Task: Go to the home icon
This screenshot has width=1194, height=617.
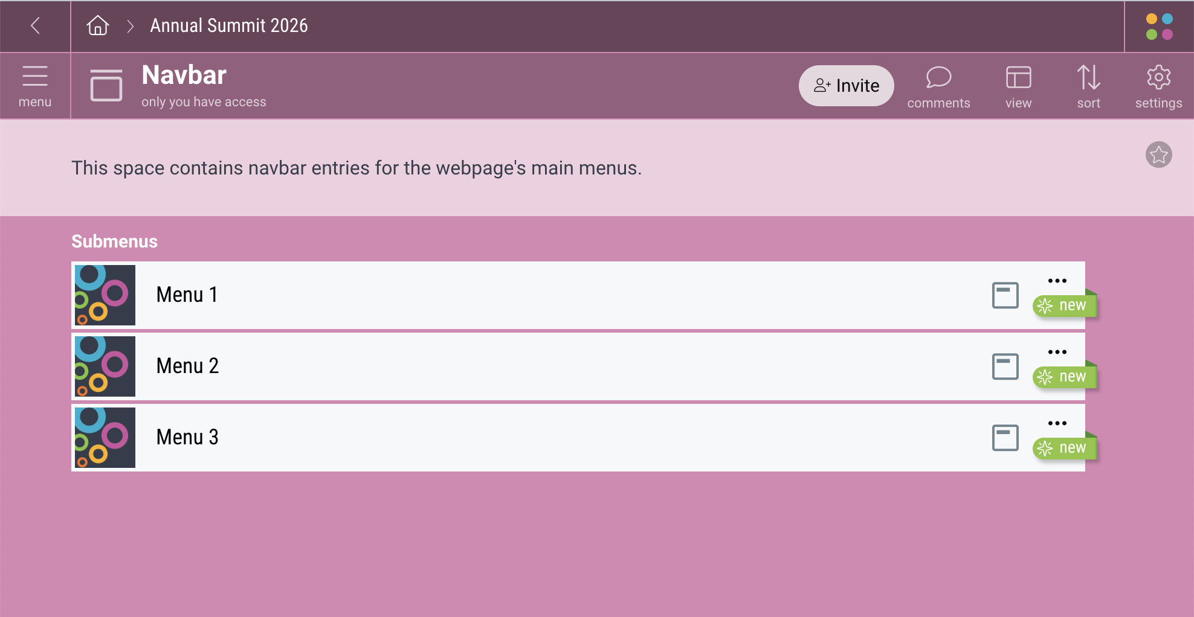Action: (x=97, y=26)
